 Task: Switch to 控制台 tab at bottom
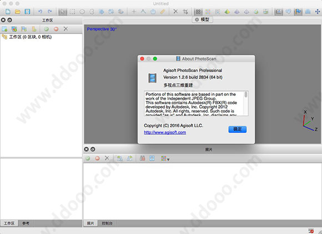coord(107,223)
